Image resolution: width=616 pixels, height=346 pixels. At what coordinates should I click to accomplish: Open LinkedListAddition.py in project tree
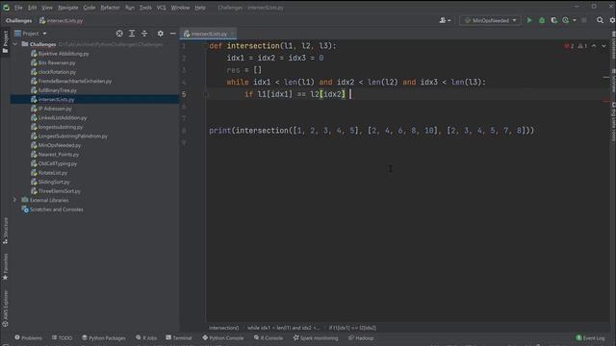pos(63,117)
